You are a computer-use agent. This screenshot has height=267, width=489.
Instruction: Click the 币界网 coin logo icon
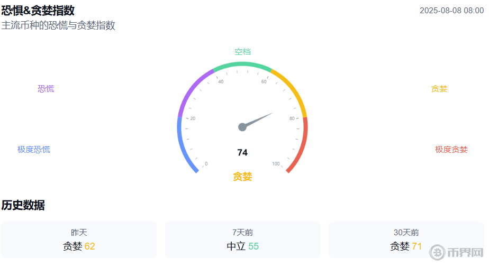click(437, 252)
